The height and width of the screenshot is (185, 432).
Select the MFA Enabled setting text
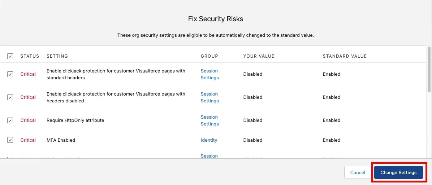tap(61, 140)
